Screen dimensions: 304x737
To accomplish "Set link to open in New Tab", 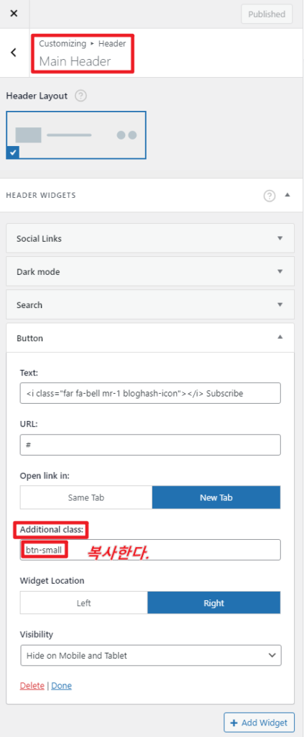I will coord(216,497).
